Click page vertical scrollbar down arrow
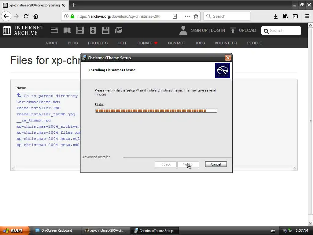The width and height of the screenshot is (313, 235). click(311, 223)
